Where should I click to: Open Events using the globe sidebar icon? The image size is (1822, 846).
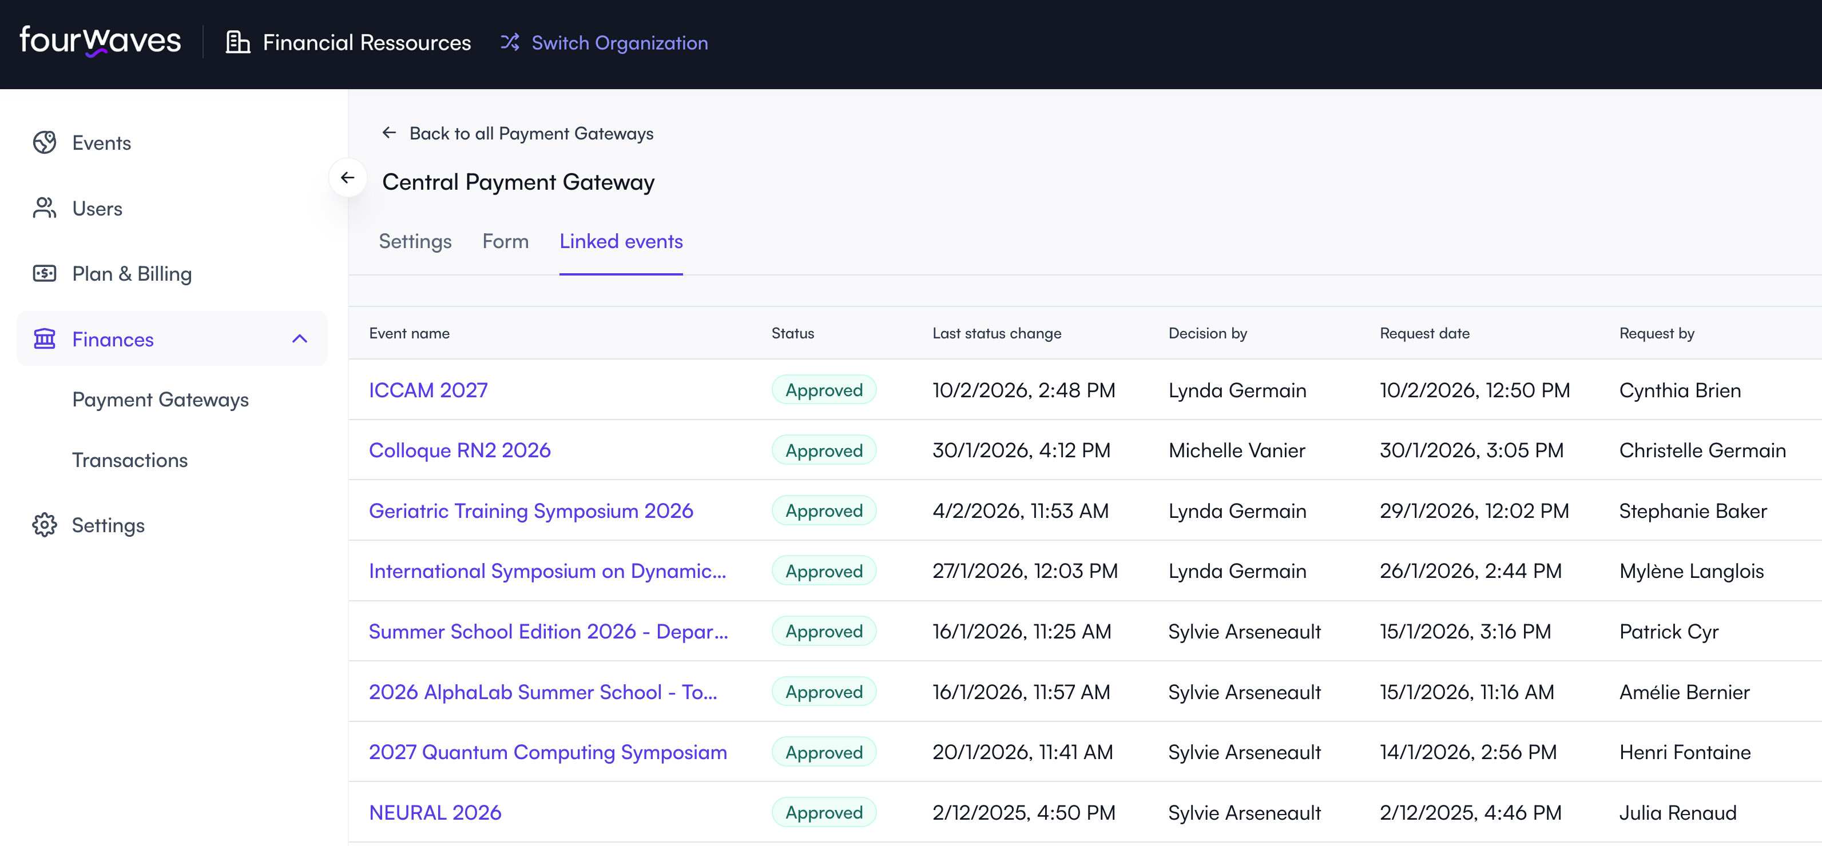point(45,142)
